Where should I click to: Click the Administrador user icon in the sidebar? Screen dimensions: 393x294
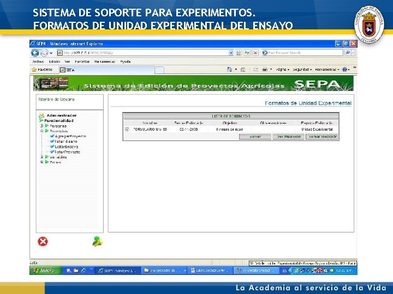tap(41, 115)
